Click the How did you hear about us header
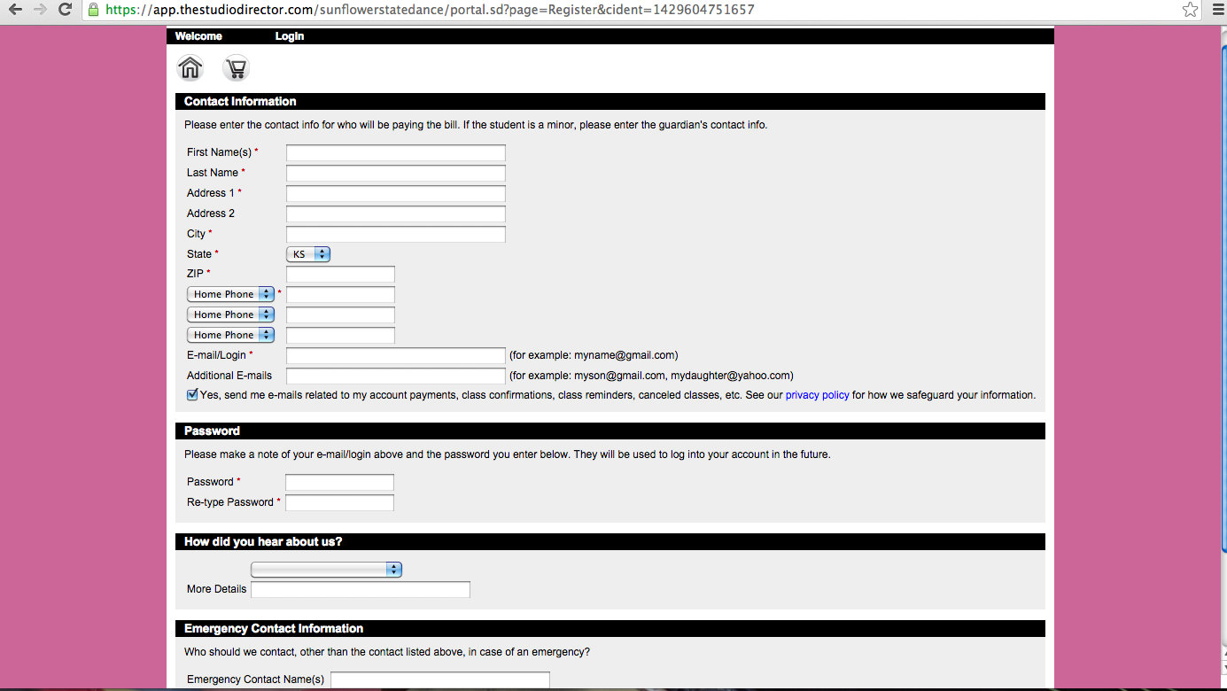This screenshot has height=691, width=1227. [610, 541]
